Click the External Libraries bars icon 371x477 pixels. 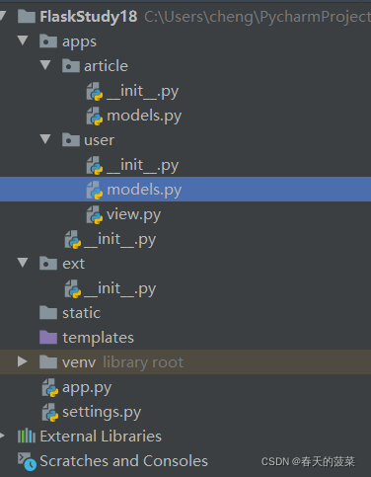(27, 437)
